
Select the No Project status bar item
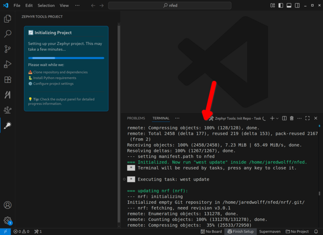(297, 231)
